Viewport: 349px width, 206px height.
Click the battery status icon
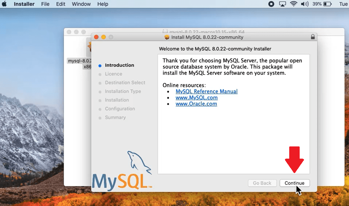click(327, 4)
